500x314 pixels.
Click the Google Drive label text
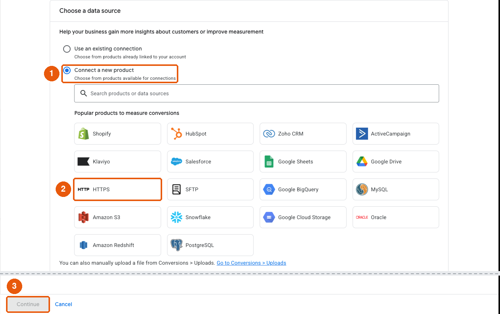point(386,162)
